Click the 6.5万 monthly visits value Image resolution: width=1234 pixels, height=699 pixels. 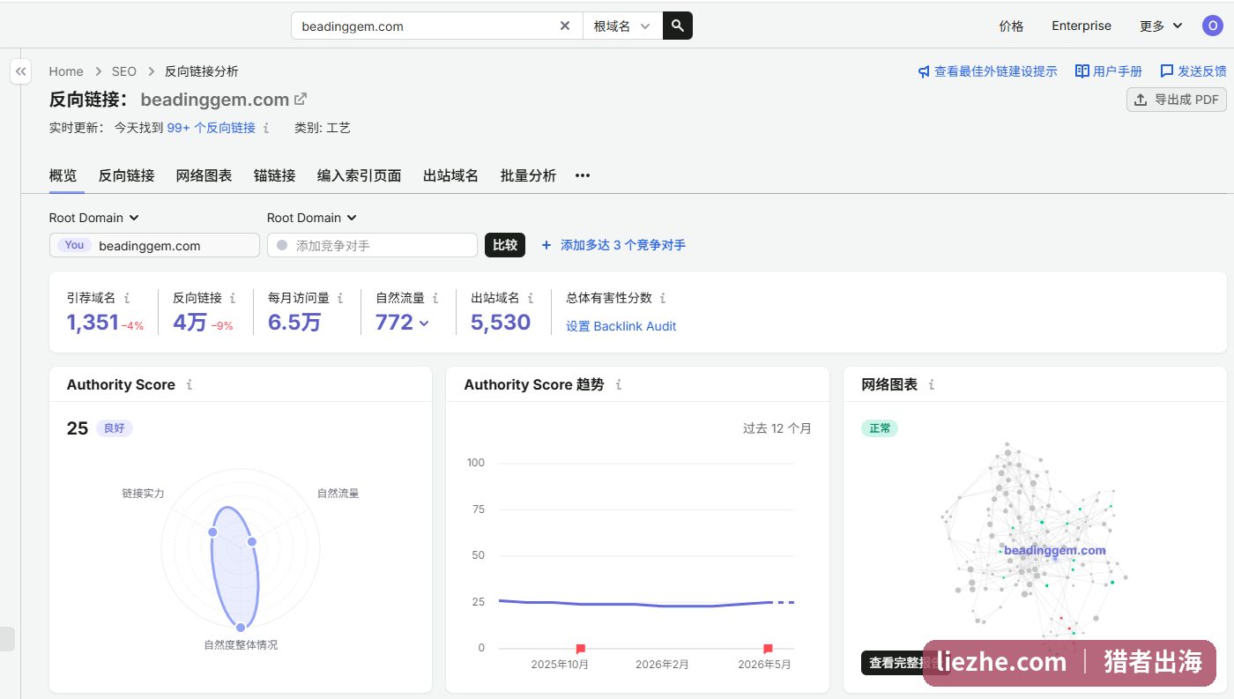[294, 323]
